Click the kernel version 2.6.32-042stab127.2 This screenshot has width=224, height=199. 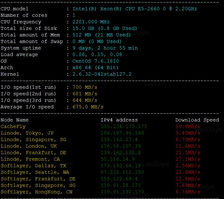pos(102,74)
